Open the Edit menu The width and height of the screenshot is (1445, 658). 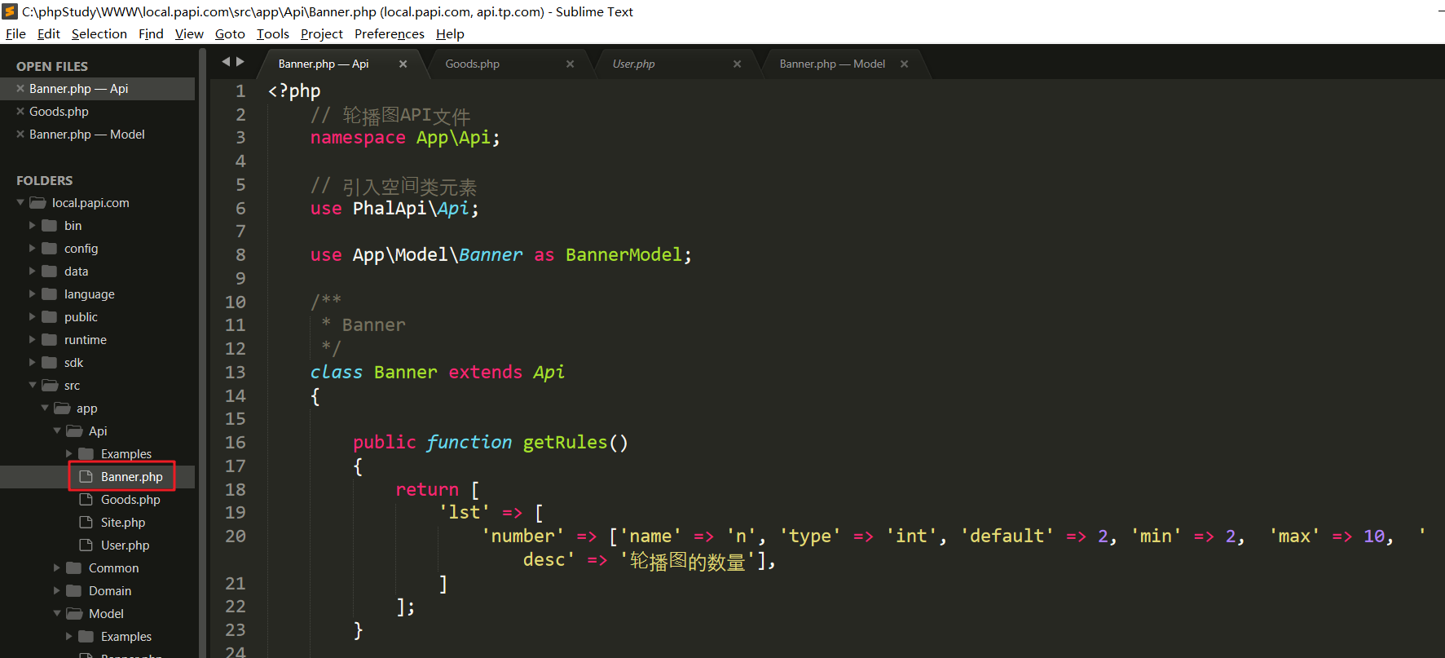click(x=49, y=34)
